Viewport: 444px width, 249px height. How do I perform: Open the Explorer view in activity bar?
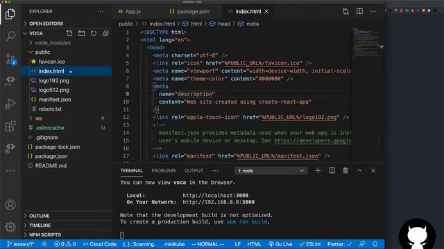tap(10, 14)
